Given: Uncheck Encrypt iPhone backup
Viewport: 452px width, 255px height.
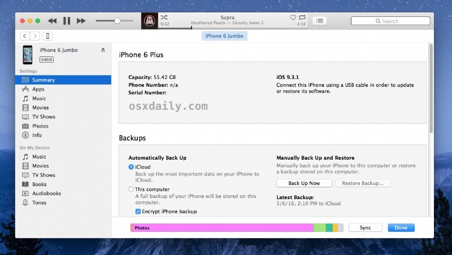Looking at the screenshot, I should click(x=138, y=212).
